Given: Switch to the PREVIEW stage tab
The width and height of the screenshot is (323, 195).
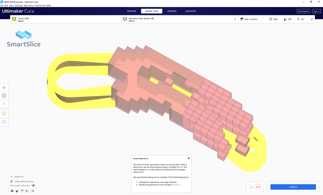Looking at the screenshot, I should pos(172,11).
